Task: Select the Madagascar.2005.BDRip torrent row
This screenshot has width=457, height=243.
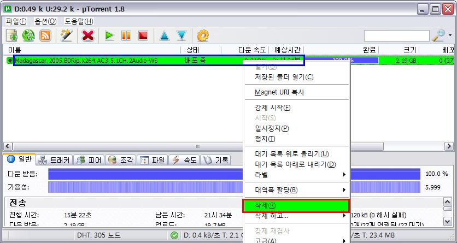Action: pyautogui.click(x=228, y=61)
